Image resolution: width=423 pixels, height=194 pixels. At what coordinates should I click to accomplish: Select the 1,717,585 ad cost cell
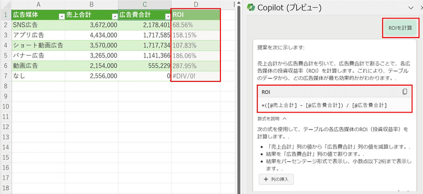coord(144,35)
